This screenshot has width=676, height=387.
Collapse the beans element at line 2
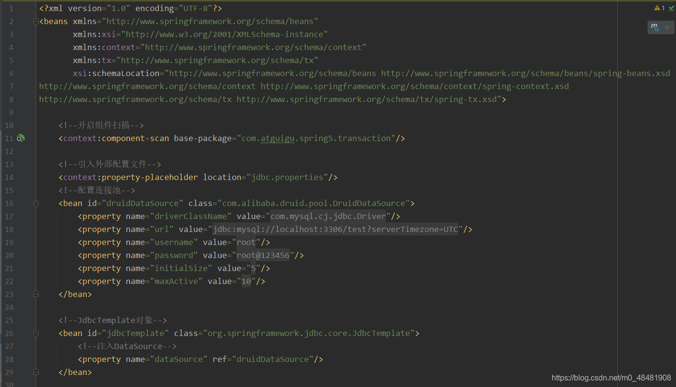35,21
